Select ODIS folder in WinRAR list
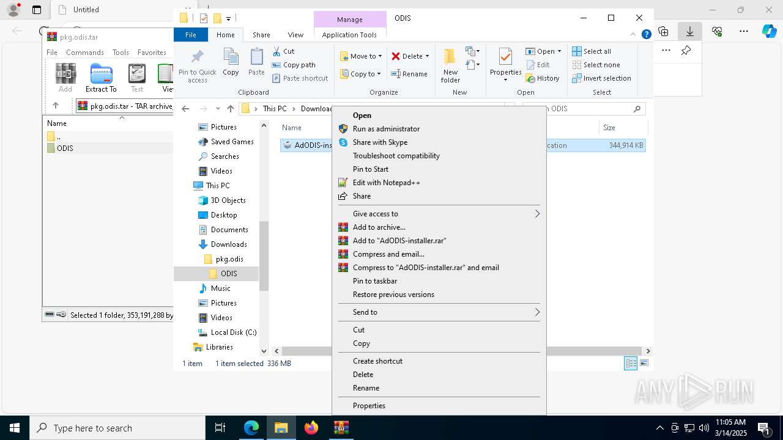The height and width of the screenshot is (440, 783). 65,148
